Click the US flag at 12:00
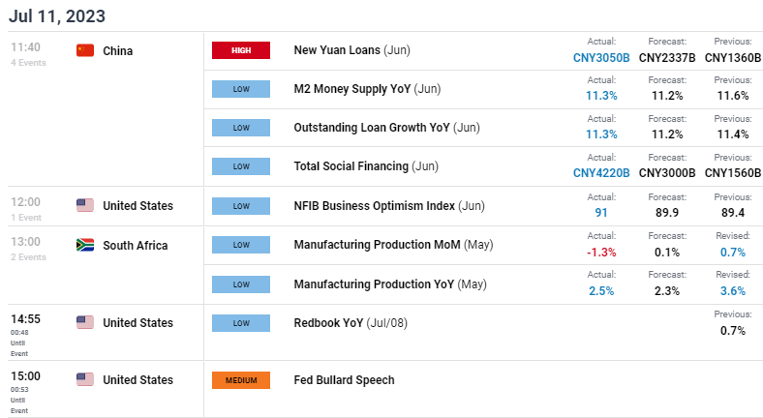The image size is (763, 418). coord(85,205)
